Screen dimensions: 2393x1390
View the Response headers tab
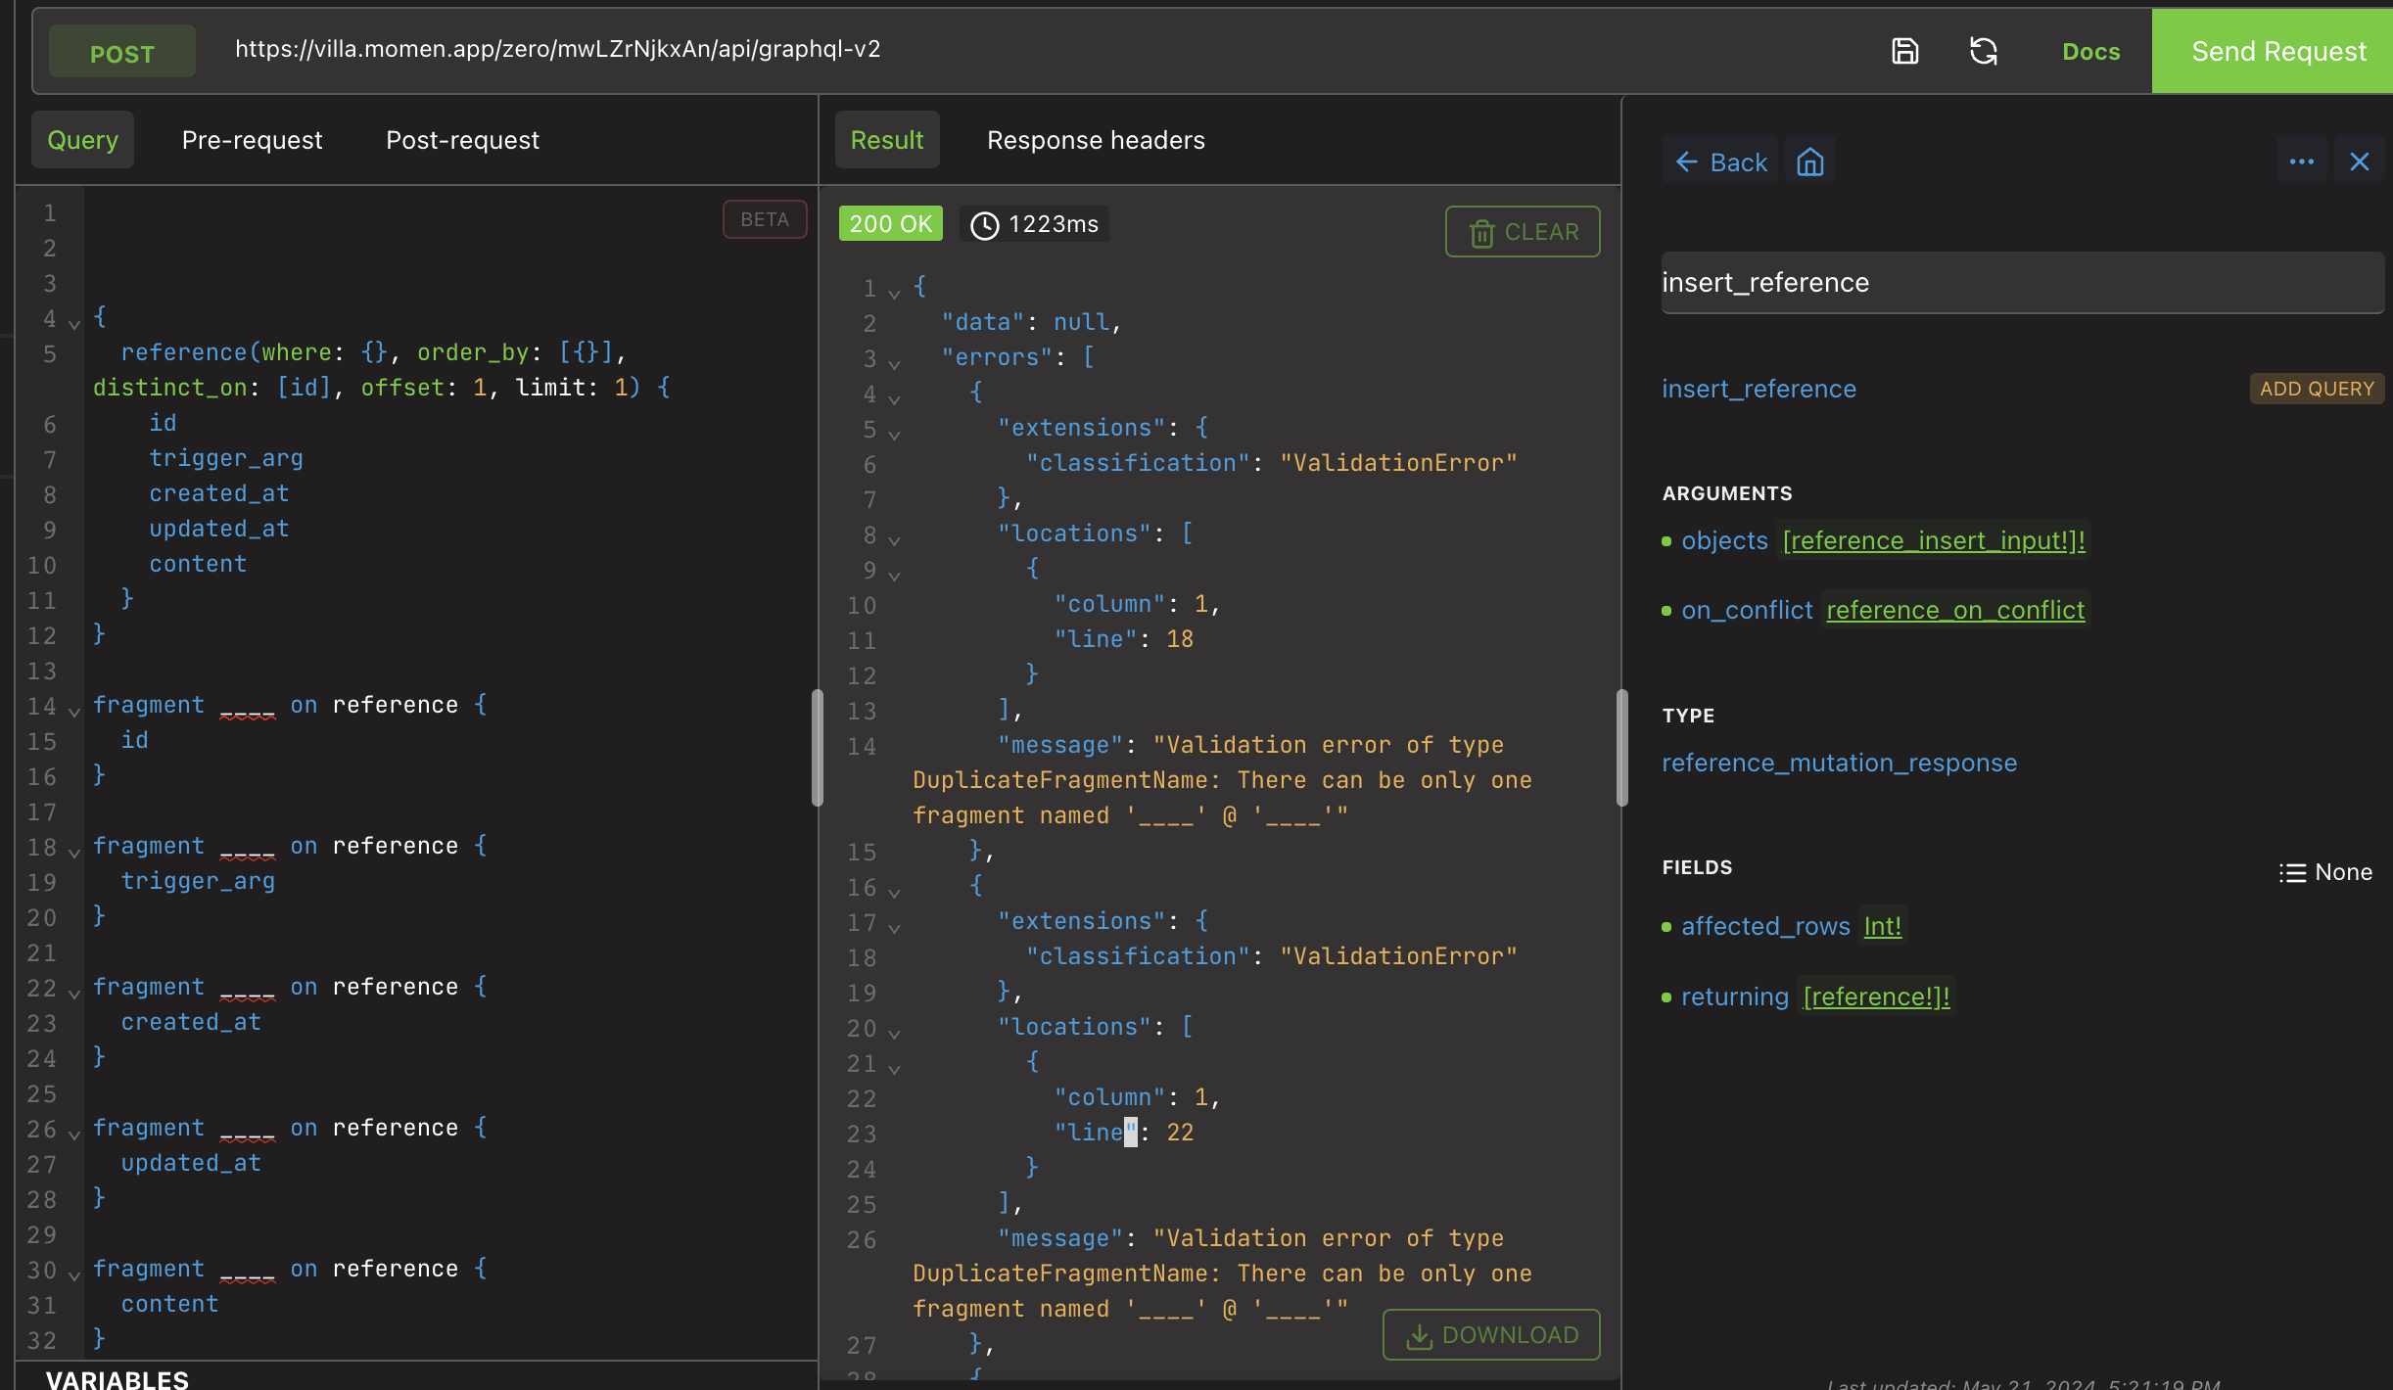pyautogui.click(x=1096, y=140)
